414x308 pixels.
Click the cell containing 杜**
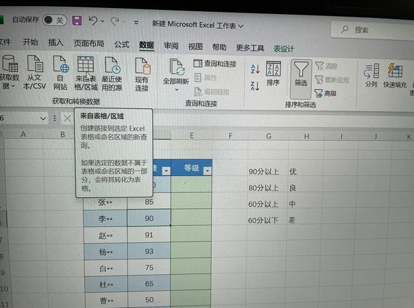pyautogui.click(x=106, y=285)
